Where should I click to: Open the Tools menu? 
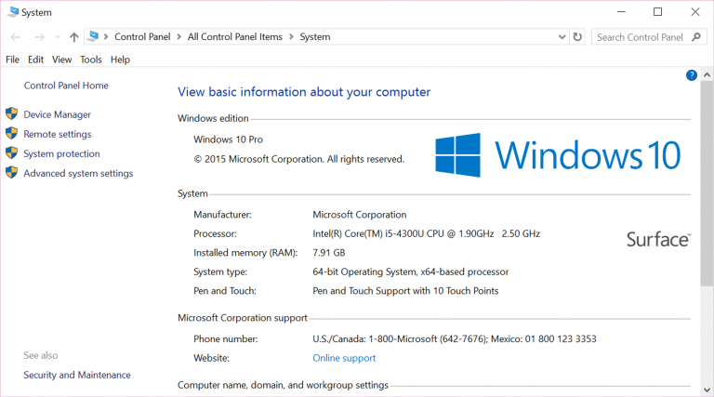pos(91,60)
